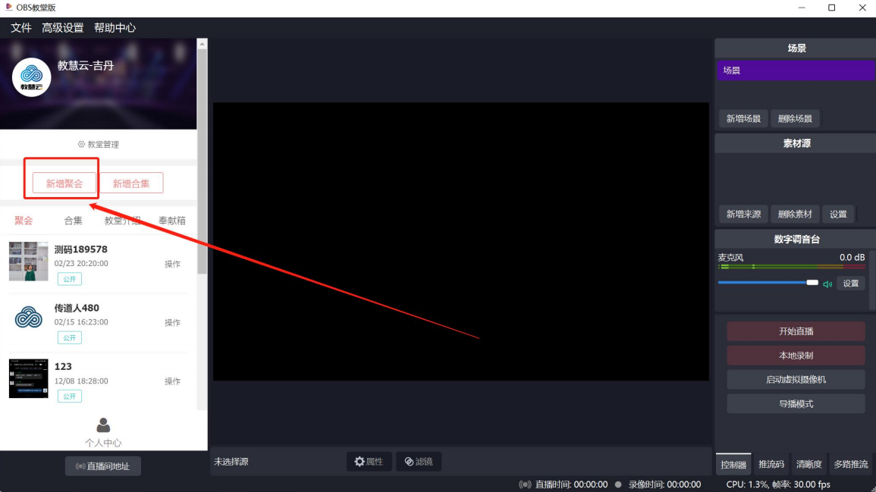876x492 pixels.
Task: Click the 属性 (Properties) gear icon
Action: [358, 461]
